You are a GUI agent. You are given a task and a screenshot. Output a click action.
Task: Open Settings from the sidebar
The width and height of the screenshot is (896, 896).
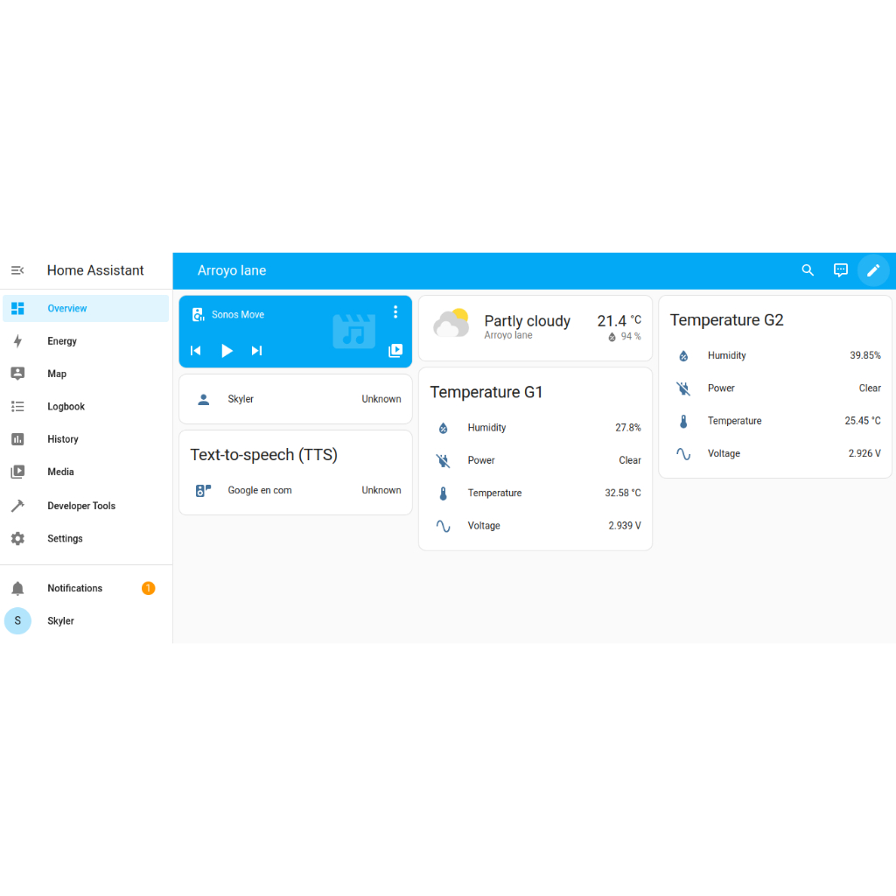tap(17, 538)
